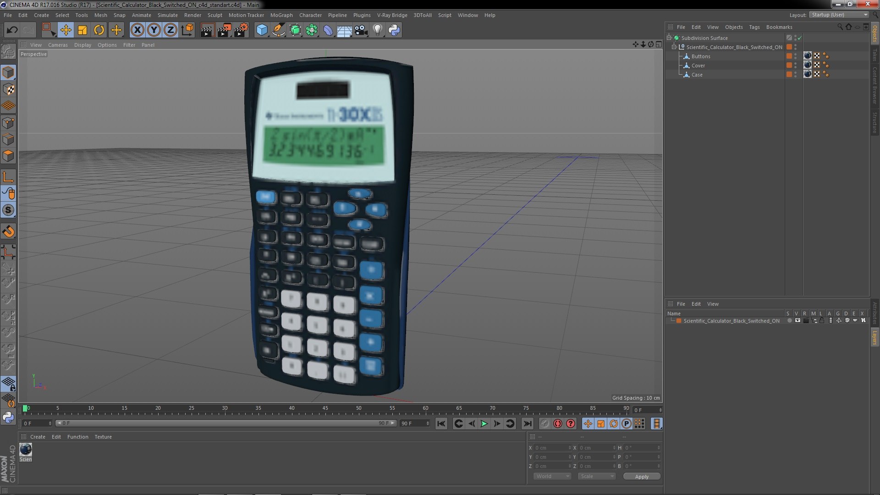This screenshot has height=495, width=880.
Task: Open Objects manager Tags menu
Action: [754, 27]
